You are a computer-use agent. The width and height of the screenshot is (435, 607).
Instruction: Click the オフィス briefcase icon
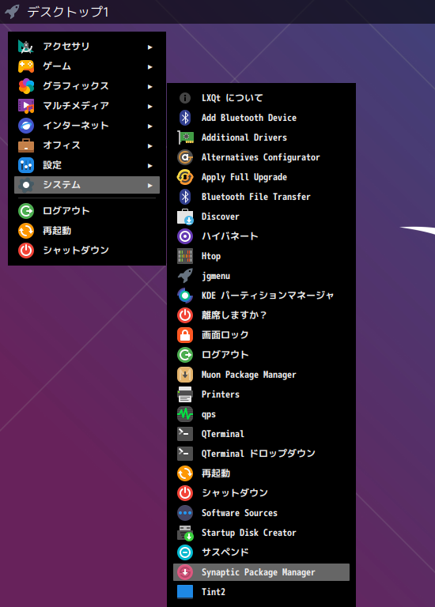[26, 145]
